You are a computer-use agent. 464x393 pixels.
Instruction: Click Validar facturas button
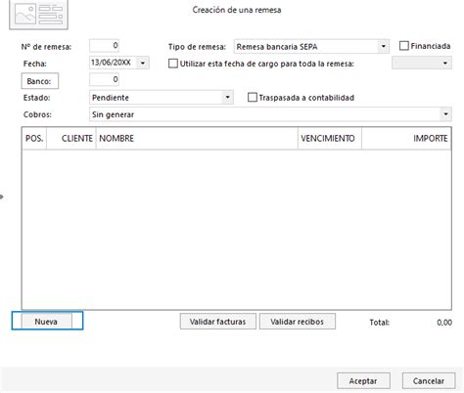coord(218,322)
